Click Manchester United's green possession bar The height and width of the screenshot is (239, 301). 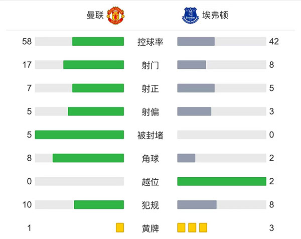[x=98, y=42]
